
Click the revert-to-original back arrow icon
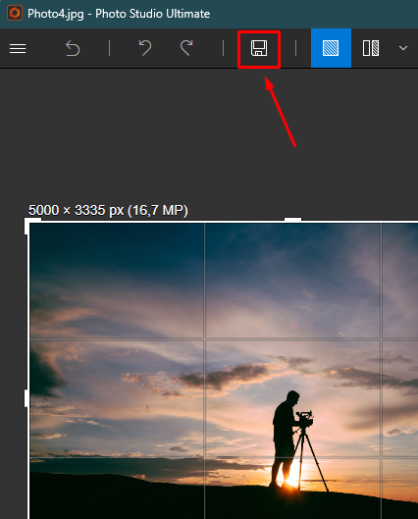pos(73,48)
